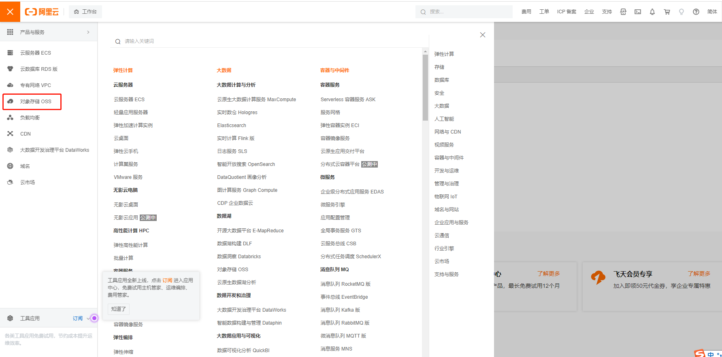The width and height of the screenshot is (722, 357).
Task: Jump to 物联网 IoT category
Action: pos(446,197)
